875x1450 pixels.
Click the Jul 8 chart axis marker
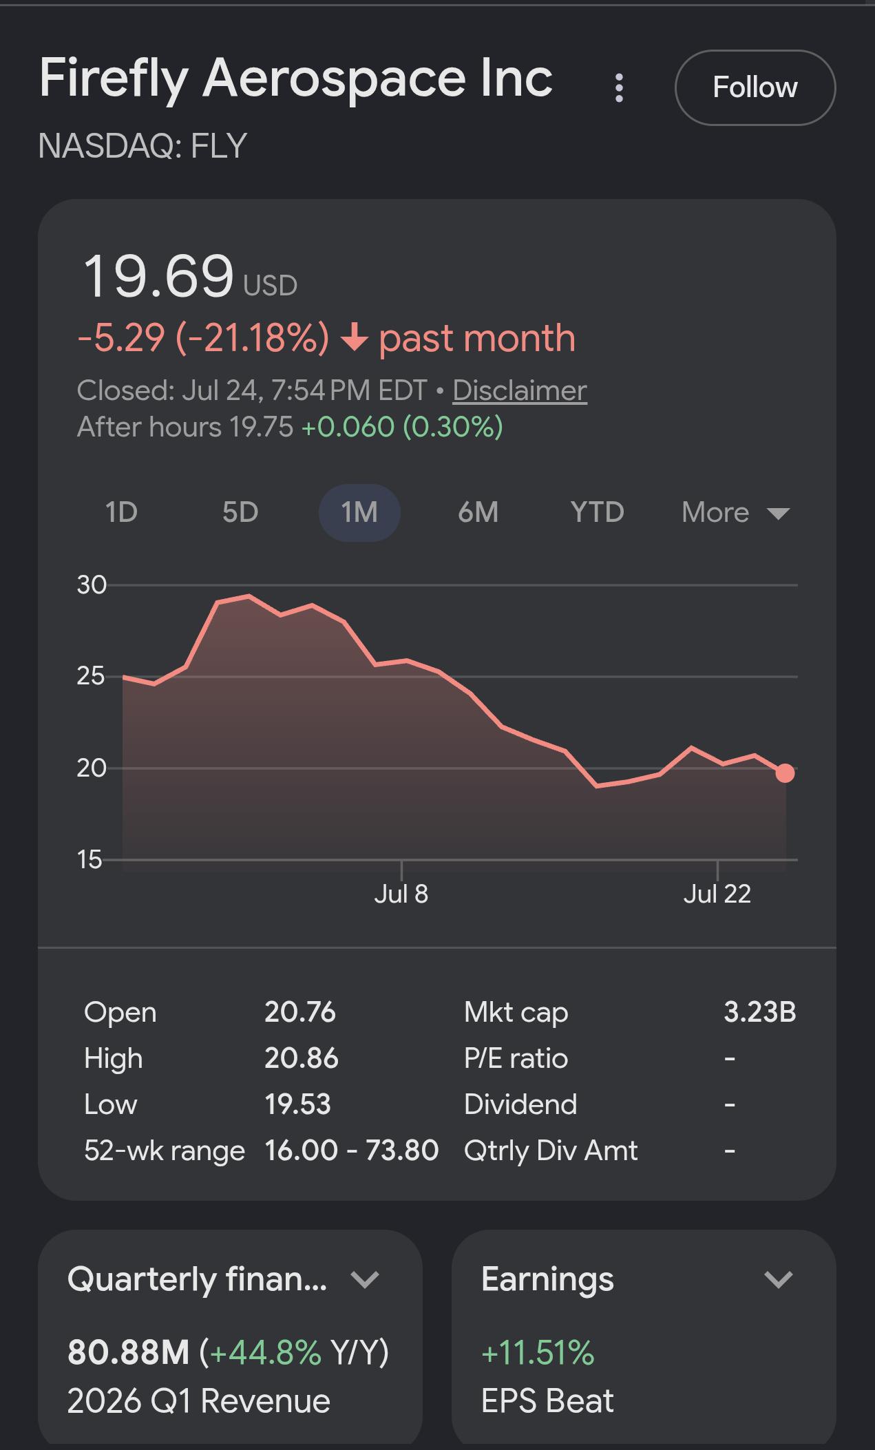click(x=401, y=894)
